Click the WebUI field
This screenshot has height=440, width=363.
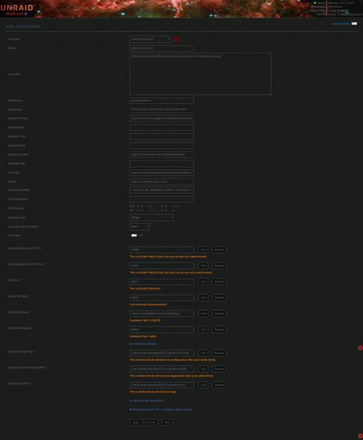[x=162, y=182]
